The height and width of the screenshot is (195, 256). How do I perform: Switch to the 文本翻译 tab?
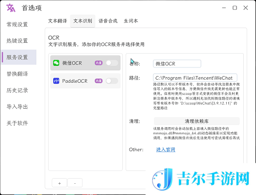pos(57,21)
